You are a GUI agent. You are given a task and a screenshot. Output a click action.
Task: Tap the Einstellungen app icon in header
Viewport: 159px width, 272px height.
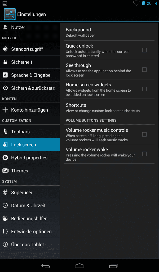click(x=10, y=14)
